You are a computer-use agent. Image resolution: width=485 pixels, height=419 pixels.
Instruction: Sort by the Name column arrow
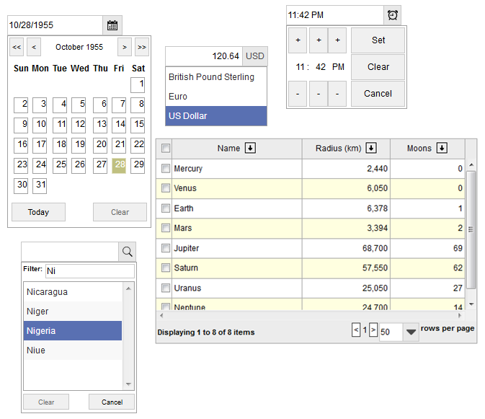point(250,149)
